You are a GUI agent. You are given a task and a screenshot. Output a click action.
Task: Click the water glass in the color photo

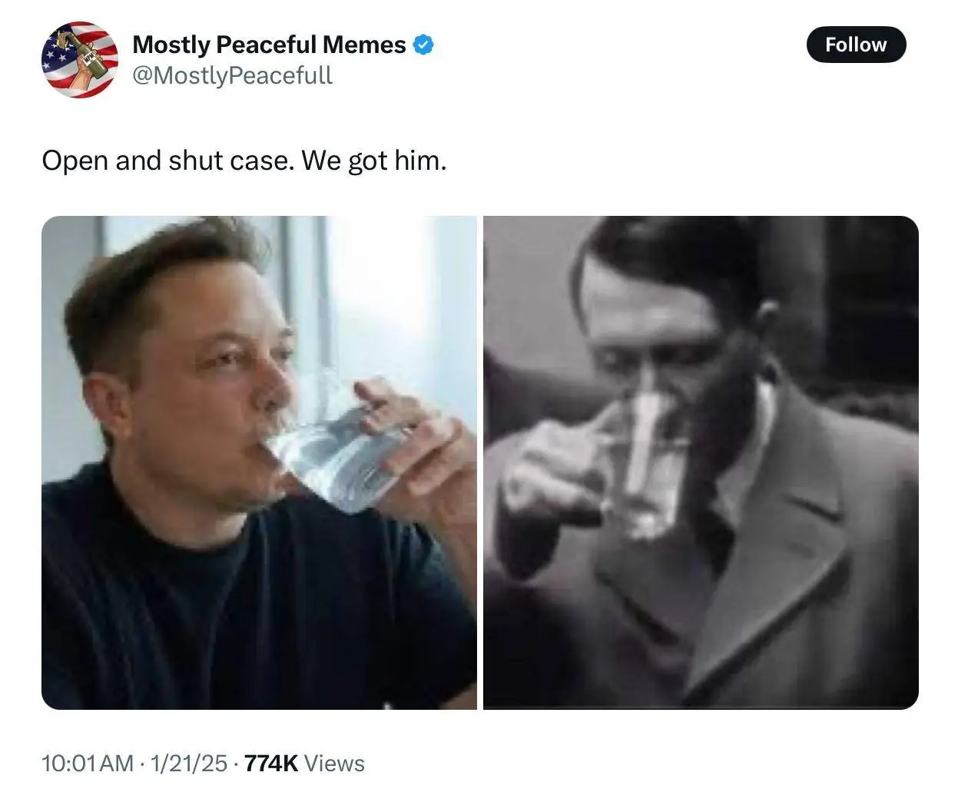point(346,453)
